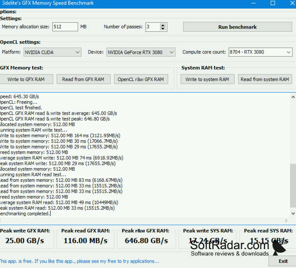Image resolution: width=296 pixels, height=268 pixels.
Task: Decrease number of passes with down arrow
Action: pos(163,28)
